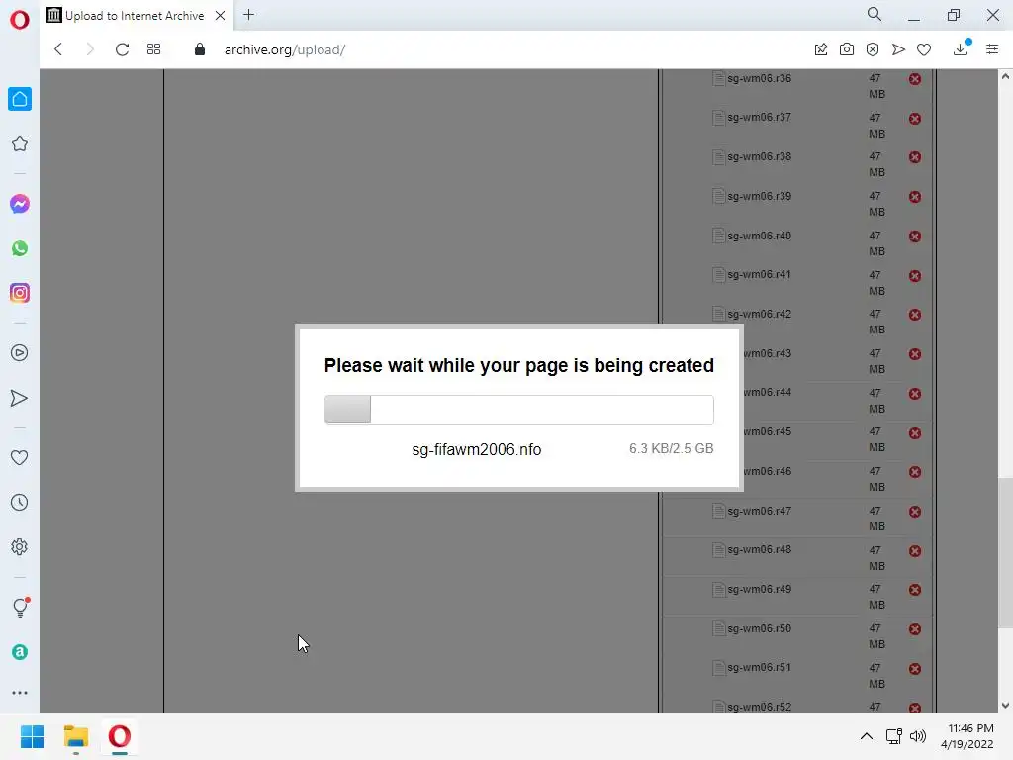Add page to bookmarks with heart icon

pyautogui.click(x=924, y=49)
